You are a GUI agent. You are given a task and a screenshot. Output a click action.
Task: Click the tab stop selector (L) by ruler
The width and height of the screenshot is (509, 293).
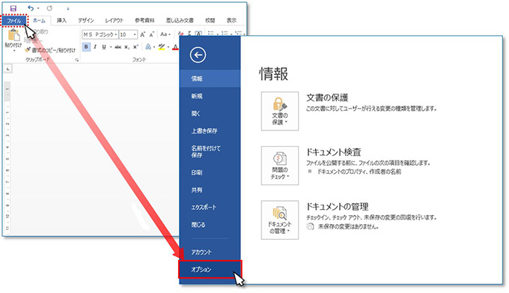(7, 68)
